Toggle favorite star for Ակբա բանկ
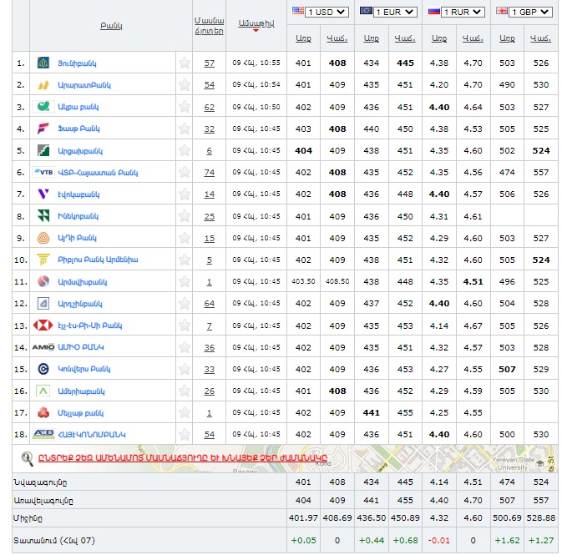Viewport: 562px width, 555px height. (185, 107)
